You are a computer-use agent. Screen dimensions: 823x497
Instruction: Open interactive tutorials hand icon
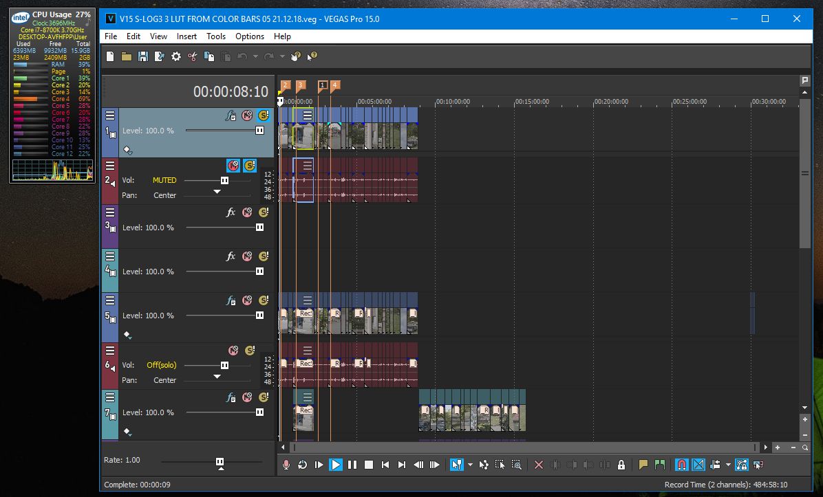296,56
